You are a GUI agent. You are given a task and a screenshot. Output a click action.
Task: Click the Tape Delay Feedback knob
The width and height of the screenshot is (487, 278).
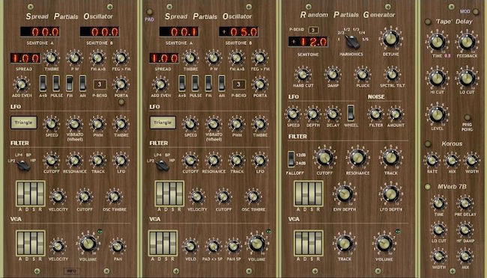(467, 42)
